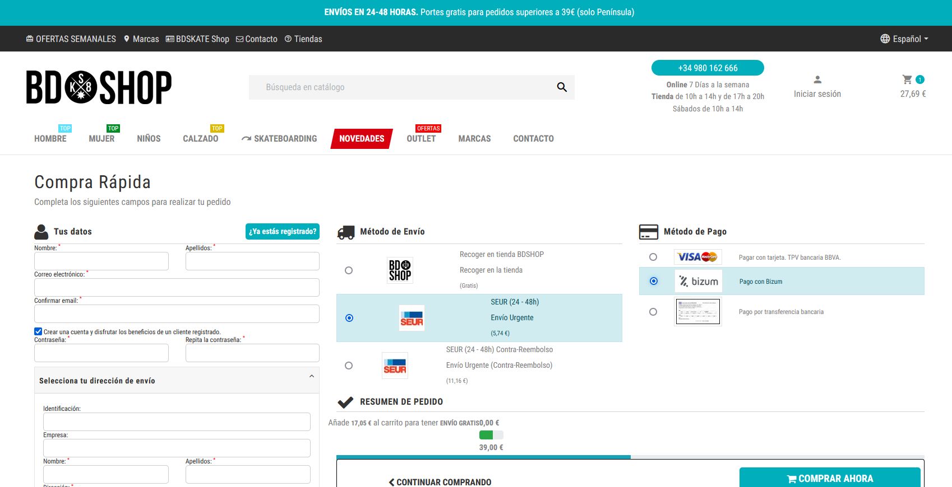Click the bank transfer payment image

(x=697, y=312)
